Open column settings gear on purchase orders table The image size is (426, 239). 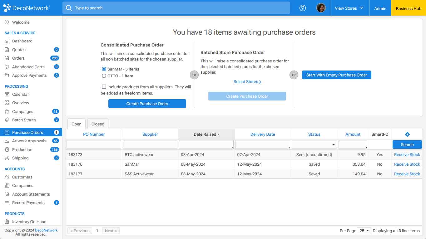tap(407, 134)
